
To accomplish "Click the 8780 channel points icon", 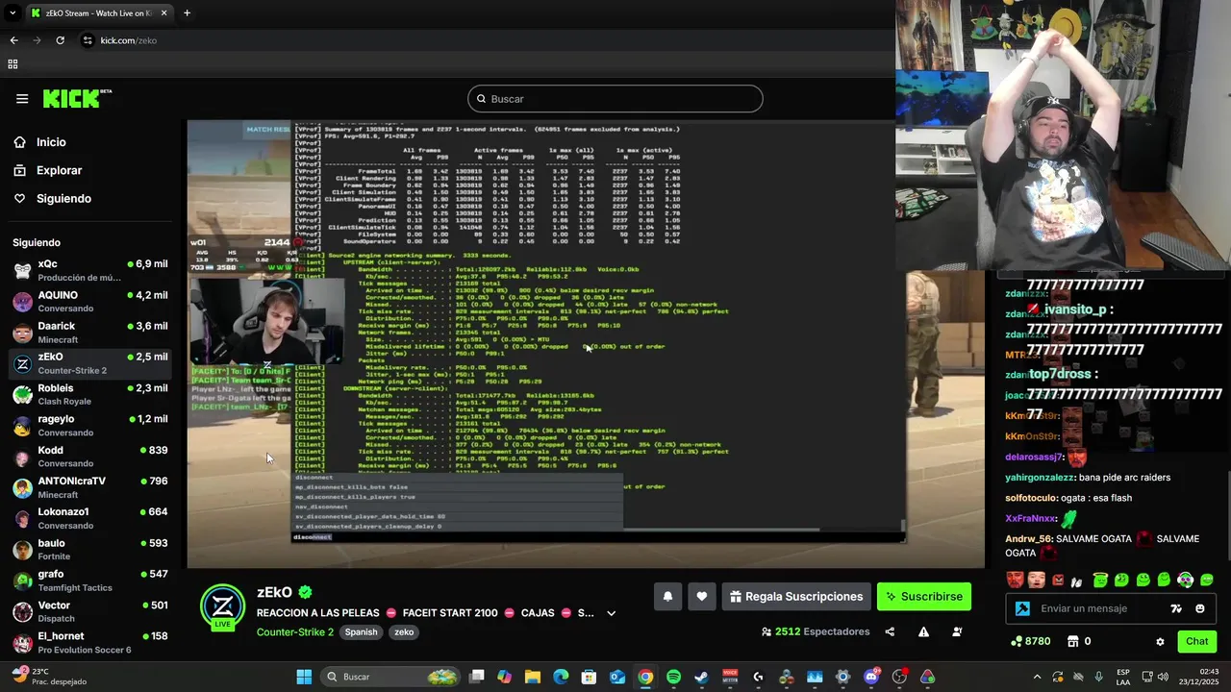I will point(1017,641).
